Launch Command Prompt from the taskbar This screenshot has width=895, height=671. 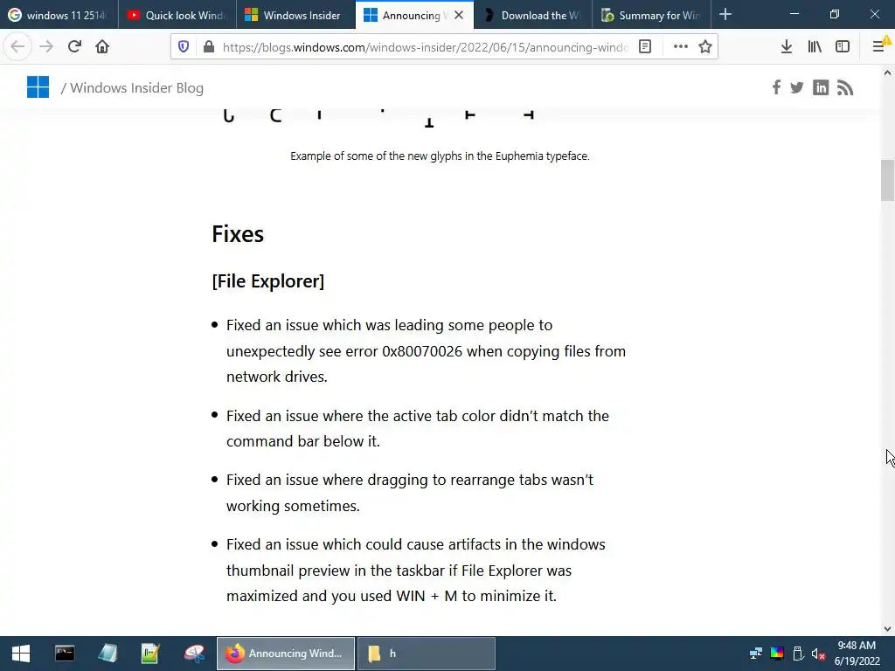(65, 654)
